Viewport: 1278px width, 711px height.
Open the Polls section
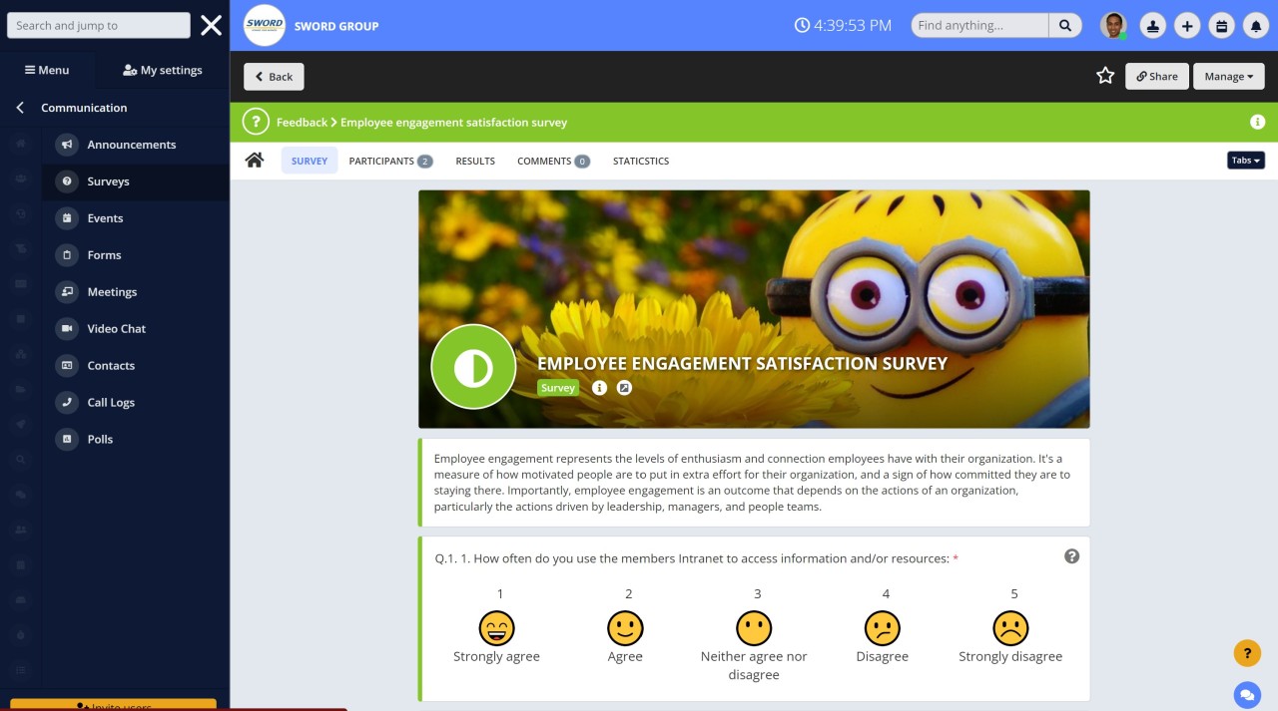click(100, 439)
